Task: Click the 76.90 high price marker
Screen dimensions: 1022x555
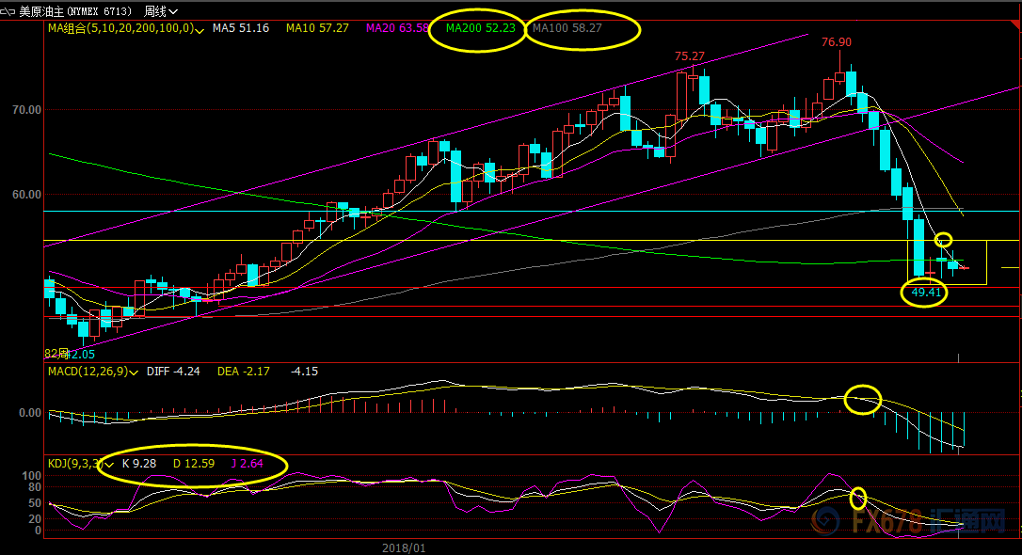Action: click(836, 42)
